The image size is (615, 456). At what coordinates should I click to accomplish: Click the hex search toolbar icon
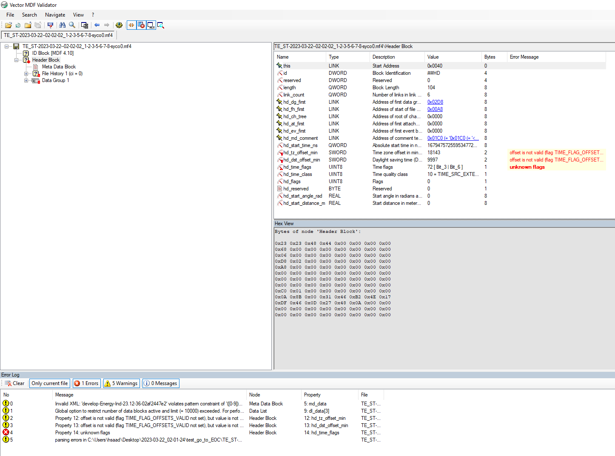(x=161, y=25)
